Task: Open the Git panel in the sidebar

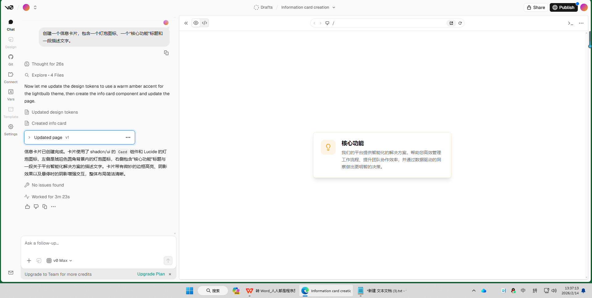Action: (x=10, y=59)
